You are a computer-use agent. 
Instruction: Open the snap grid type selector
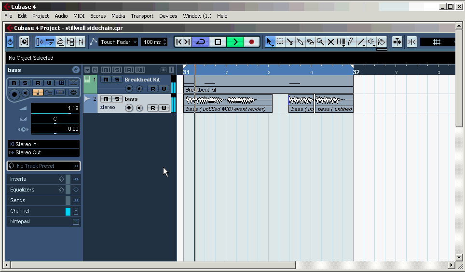pos(438,42)
